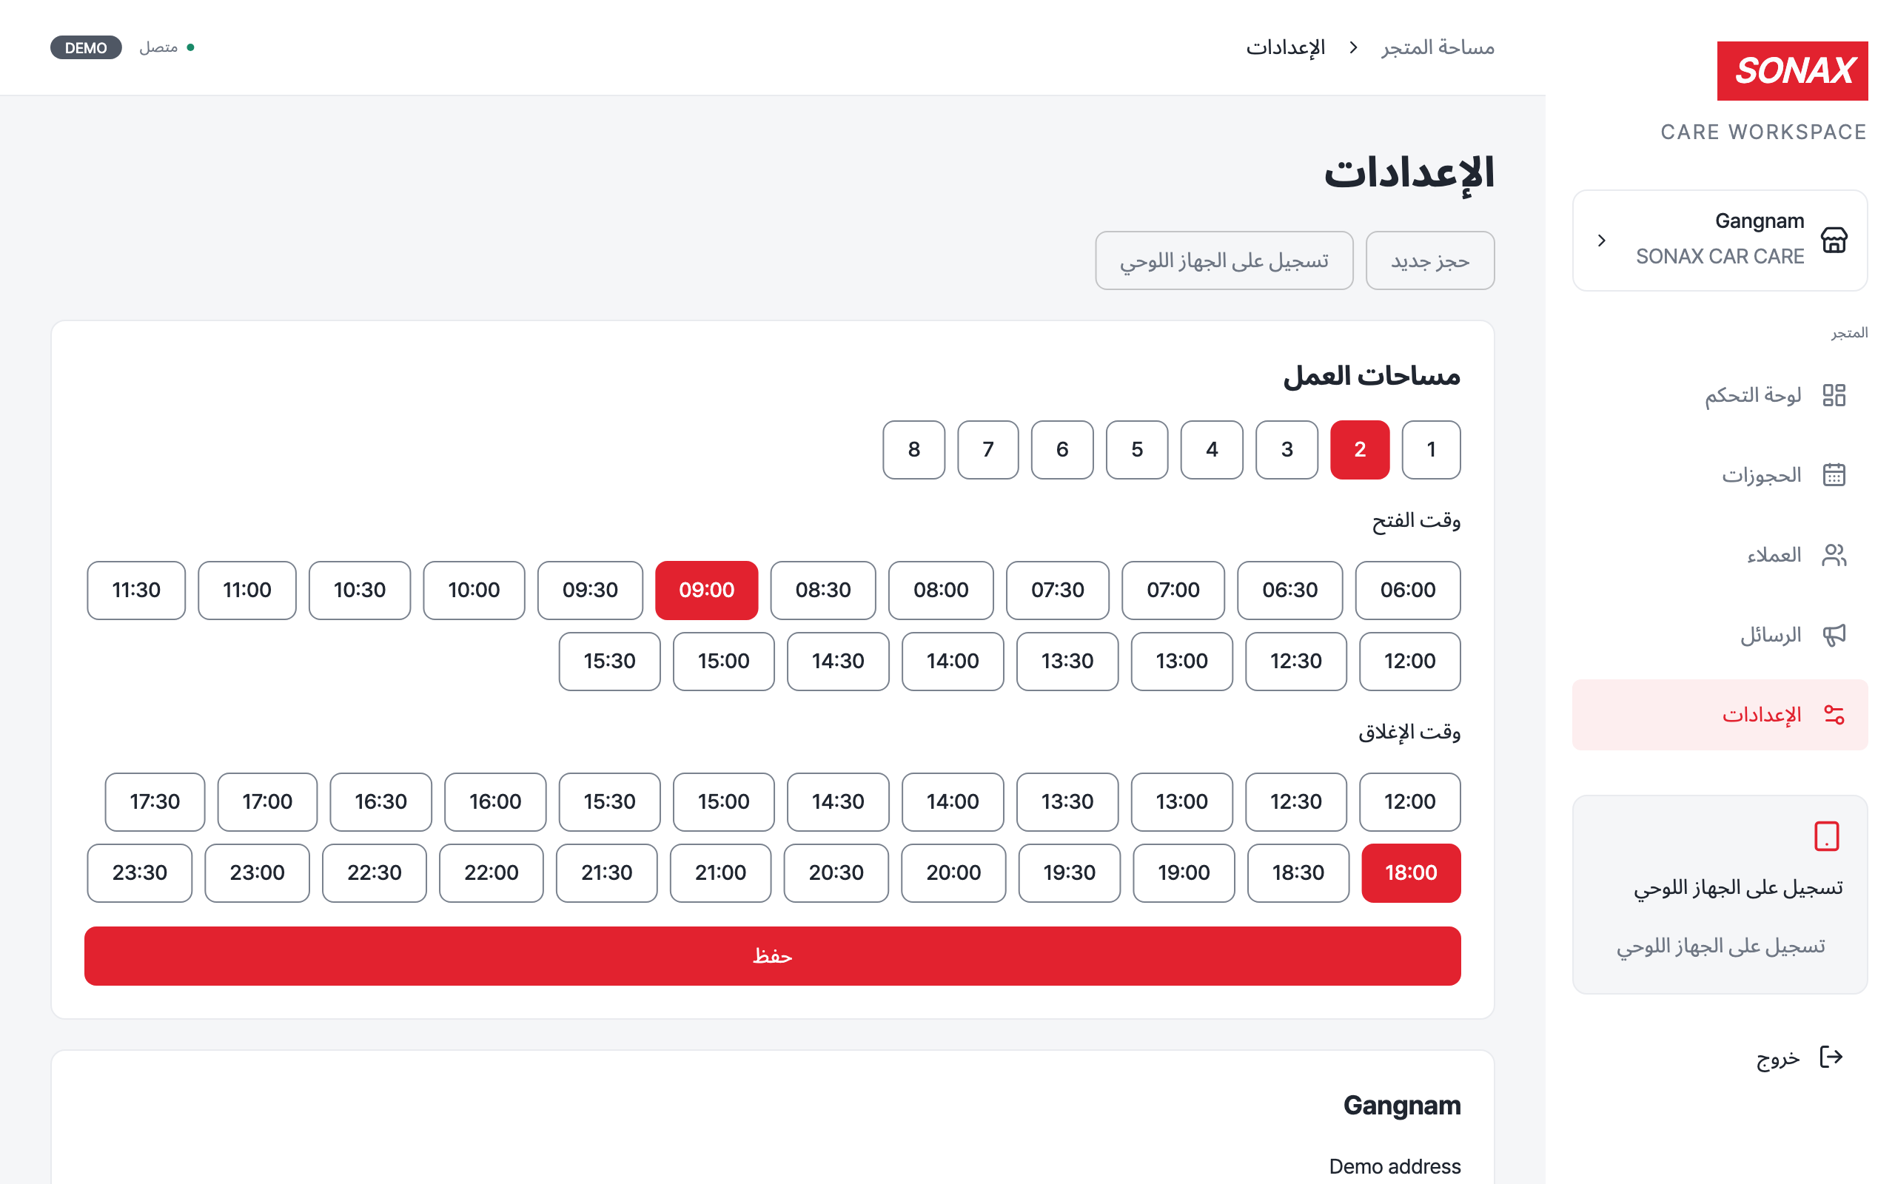Set opening time to 10:30

(360, 590)
